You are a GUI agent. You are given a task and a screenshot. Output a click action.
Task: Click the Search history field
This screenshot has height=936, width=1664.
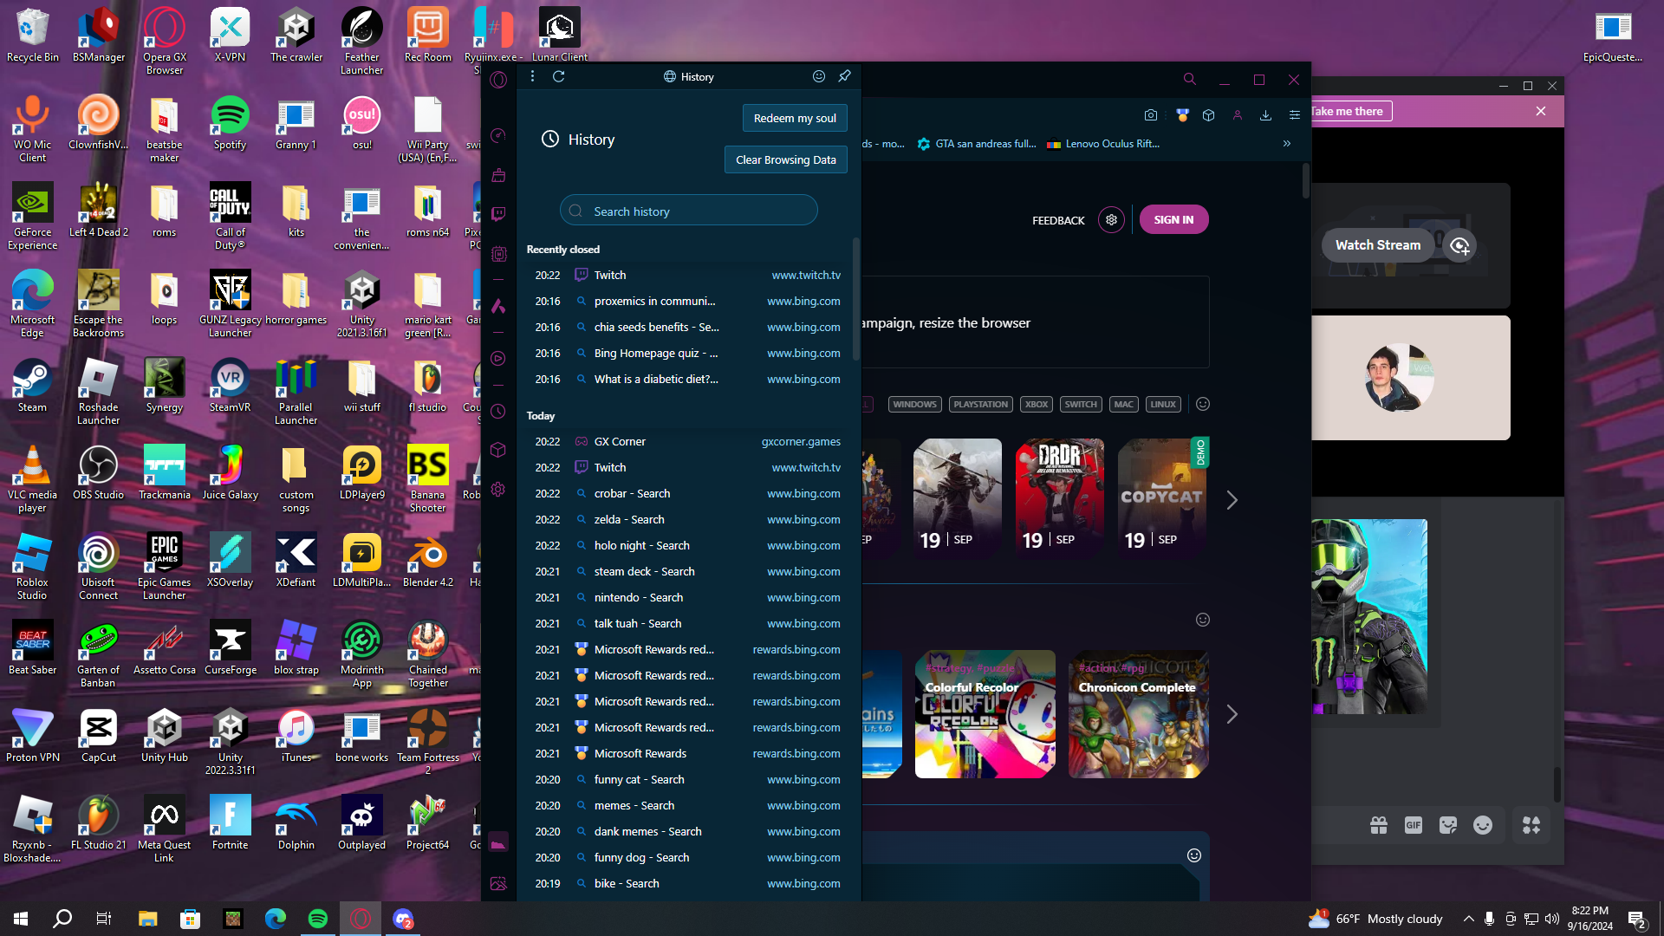689,211
